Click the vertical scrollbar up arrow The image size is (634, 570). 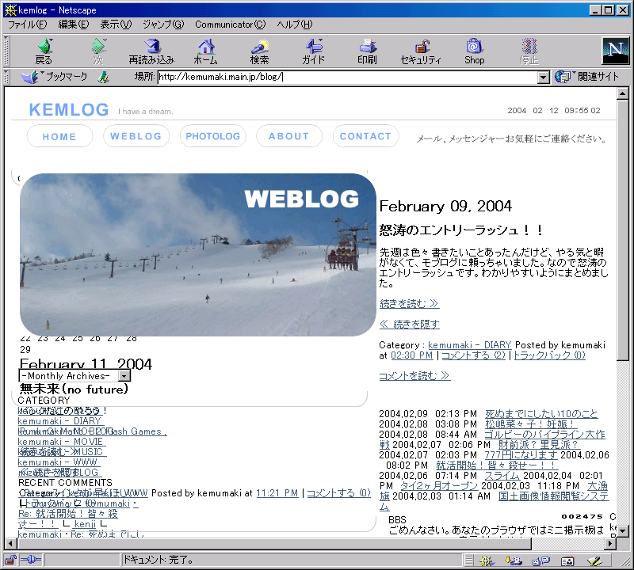click(622, 93)
